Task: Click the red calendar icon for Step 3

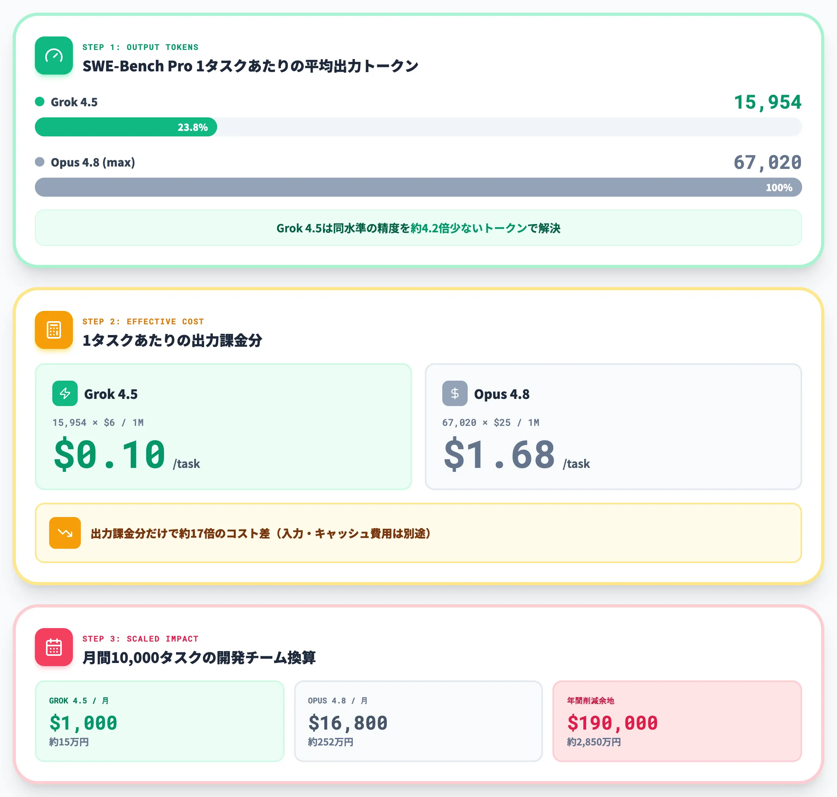Action: click(54, 647)
